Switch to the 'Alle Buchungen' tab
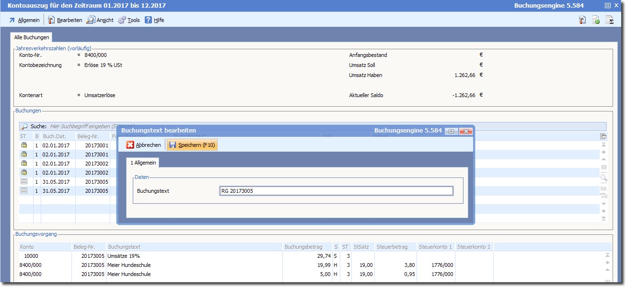Image resolution: width=626 pixels, height=287 pixels. (31, 37)
